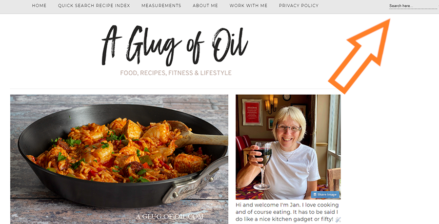Click the large orange arrow graphic
The height and width of the screenshot is (224, 439).
359,56
